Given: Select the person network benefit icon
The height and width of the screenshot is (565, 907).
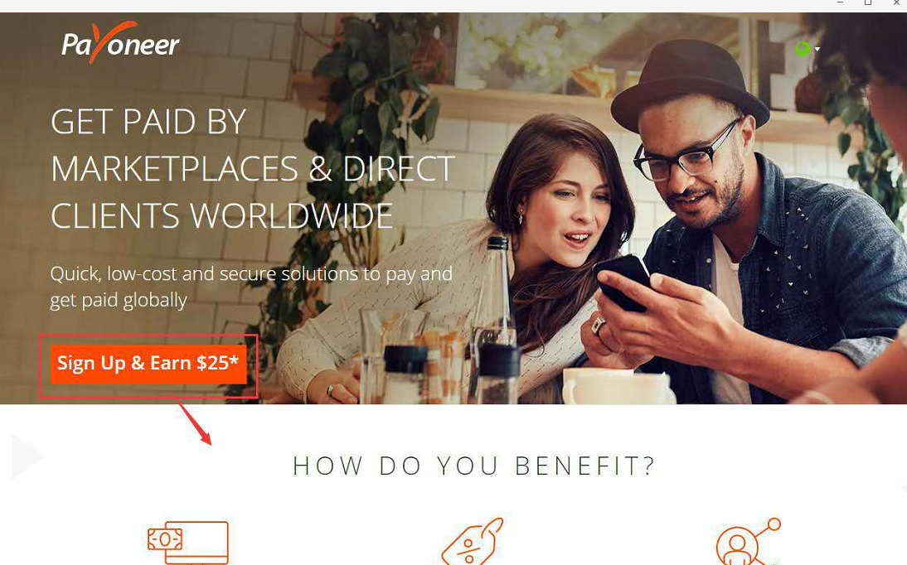Looking at the screenshot, I should [748, 542].
